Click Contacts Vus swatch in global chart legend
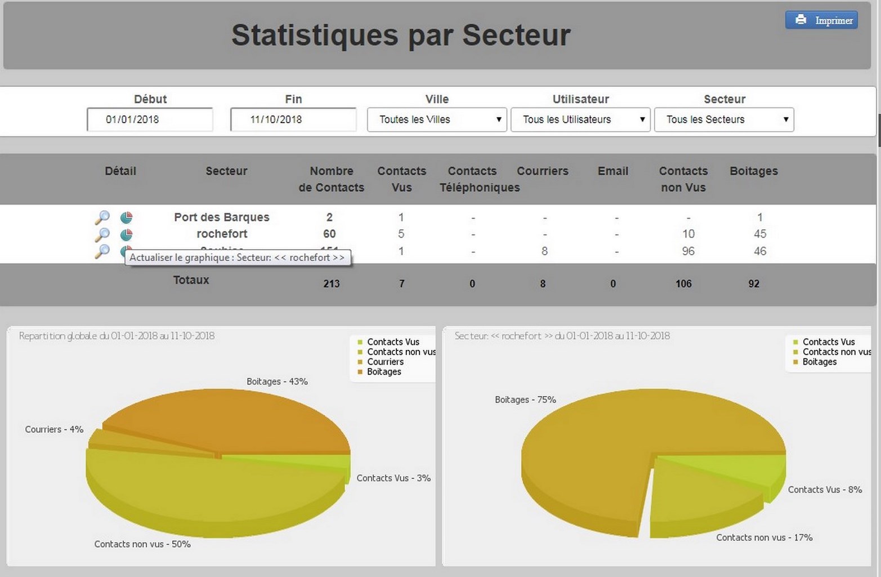 click(x=360, y=342)
